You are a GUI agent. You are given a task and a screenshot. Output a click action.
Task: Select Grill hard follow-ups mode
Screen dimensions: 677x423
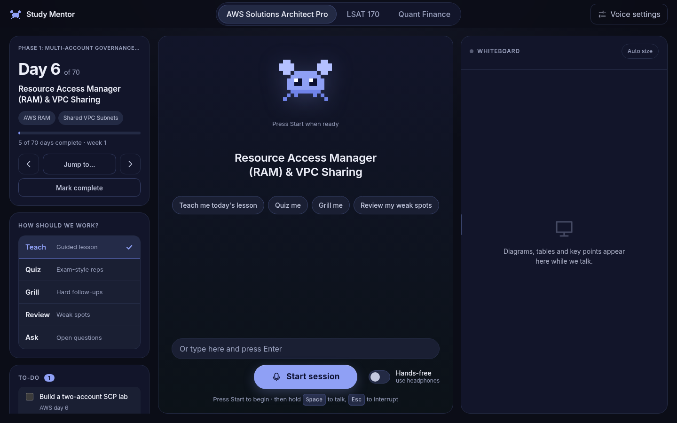(79, 292)
